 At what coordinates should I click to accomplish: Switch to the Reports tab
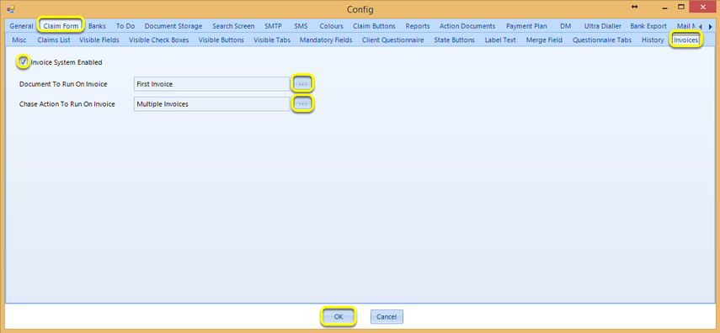(x=418, y=26)
